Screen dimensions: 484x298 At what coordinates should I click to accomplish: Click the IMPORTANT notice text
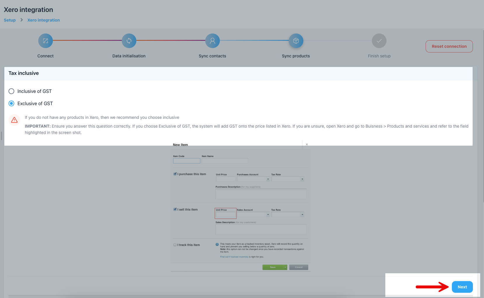[246, 129]
